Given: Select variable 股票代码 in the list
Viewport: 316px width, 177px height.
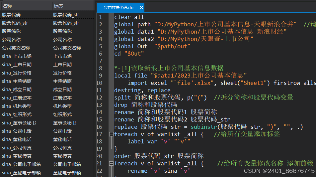Looking at the screenshot, I should click(11, 15).
